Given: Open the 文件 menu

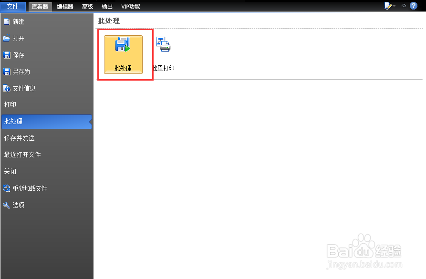Looking at the screenshot, I should [13, 7].
